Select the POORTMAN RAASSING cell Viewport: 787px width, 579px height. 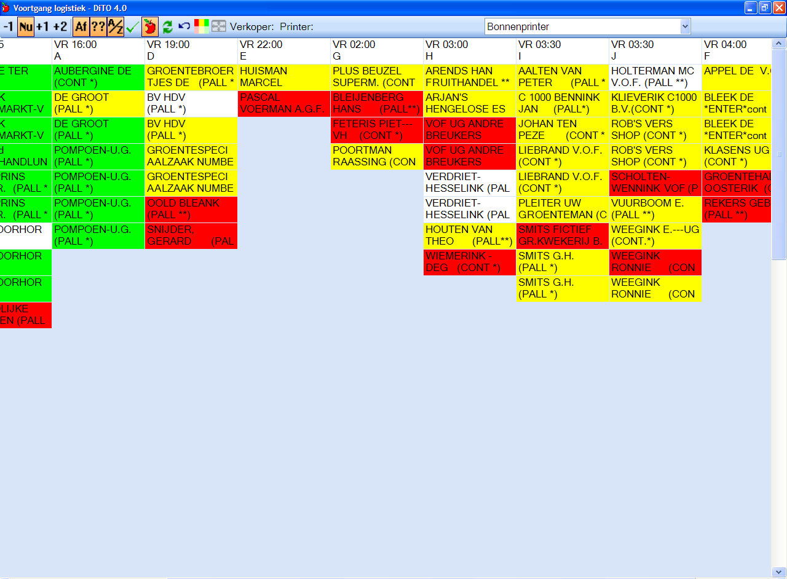point(377,156)
